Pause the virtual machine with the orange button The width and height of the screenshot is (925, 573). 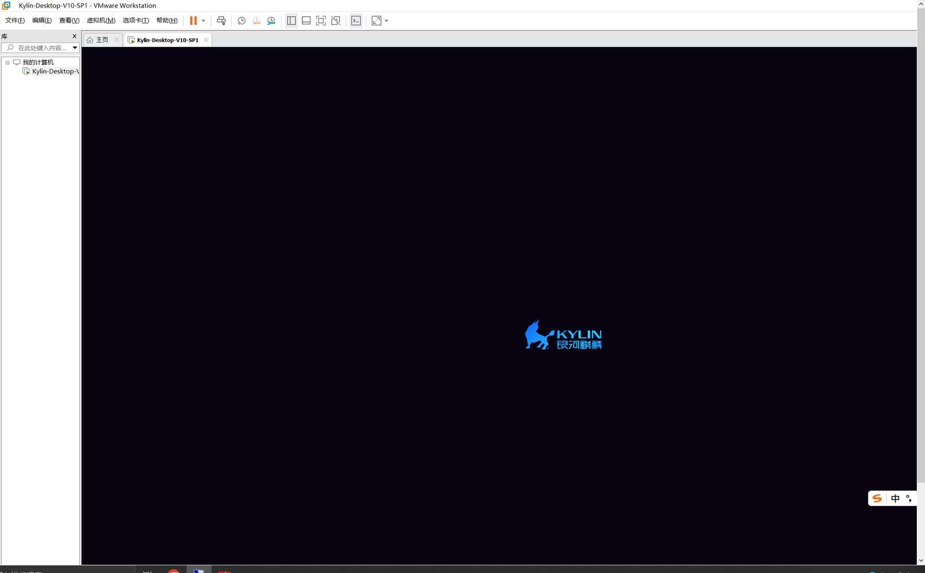(x=193, y=20)
